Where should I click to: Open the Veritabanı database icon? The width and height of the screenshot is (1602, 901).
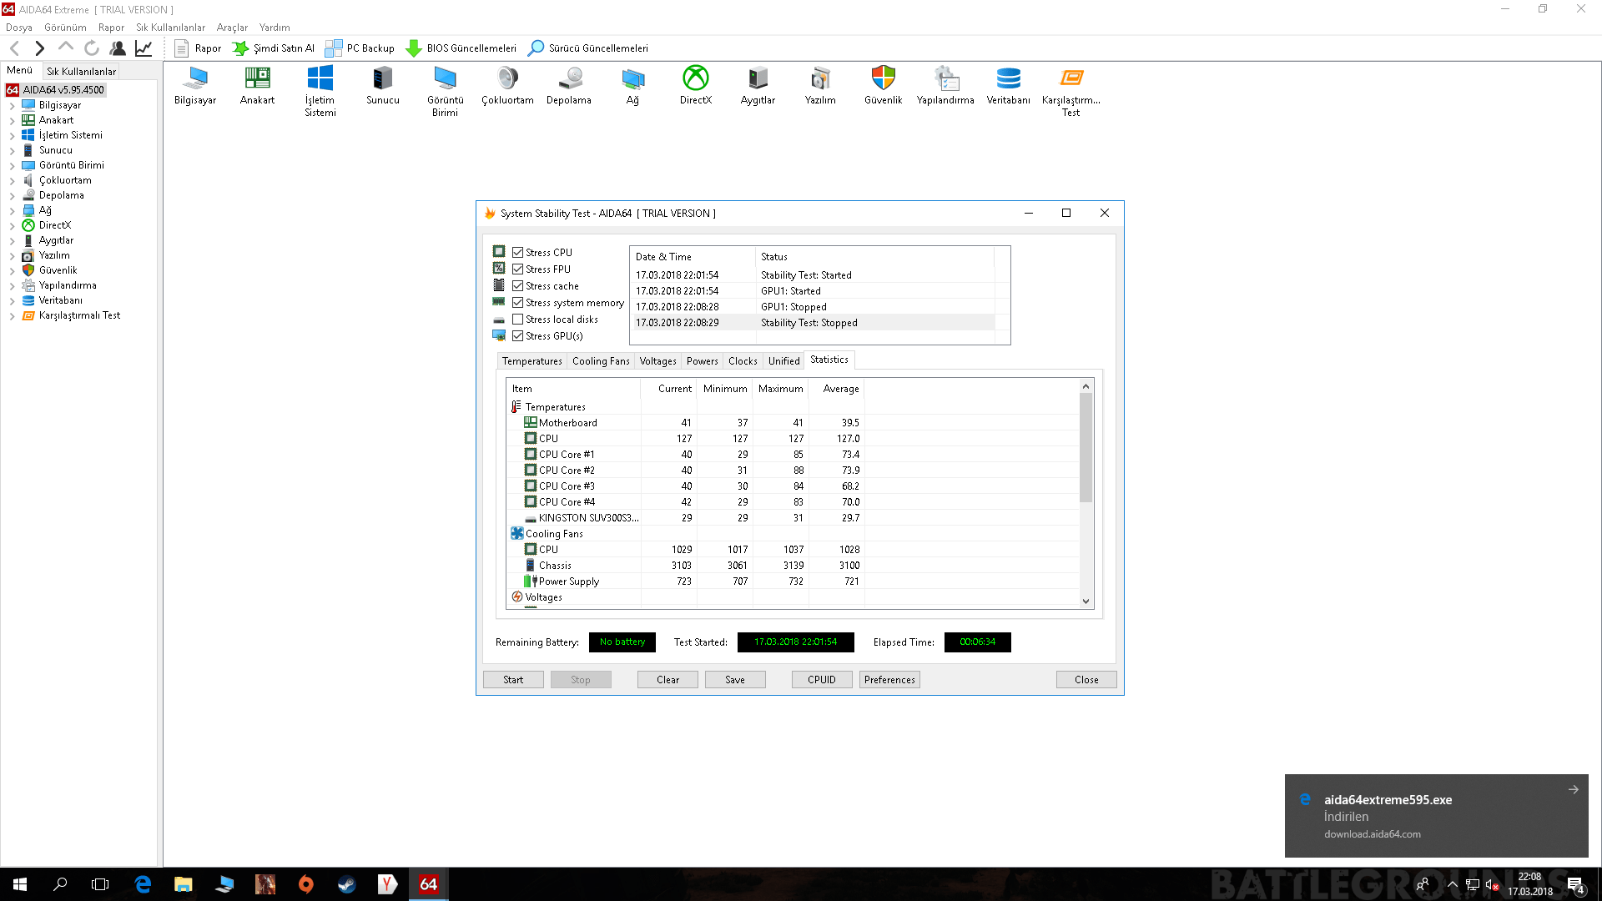pos(1008,78)
